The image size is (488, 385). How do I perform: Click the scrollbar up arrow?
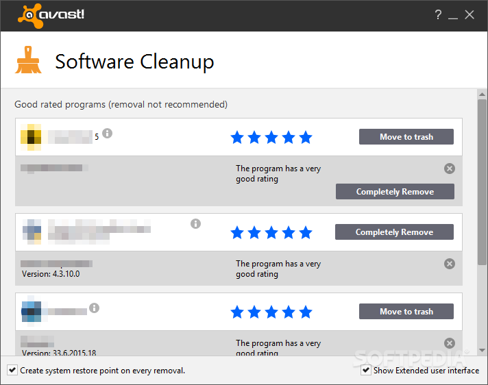click(482, 95)
